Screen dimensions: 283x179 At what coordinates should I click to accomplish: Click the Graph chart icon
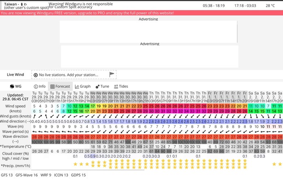pos(77,87)
